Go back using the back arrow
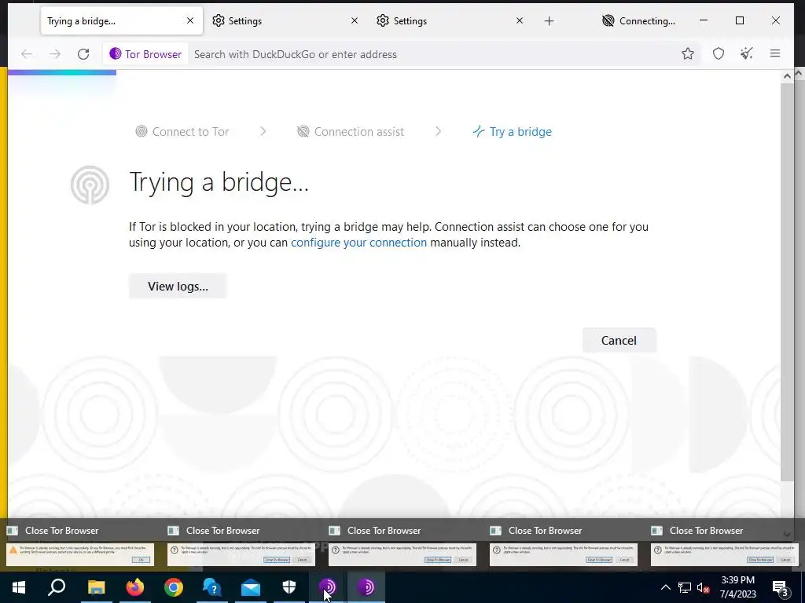The height and width of the screenshot is (603, 805). tap(27, 54)
